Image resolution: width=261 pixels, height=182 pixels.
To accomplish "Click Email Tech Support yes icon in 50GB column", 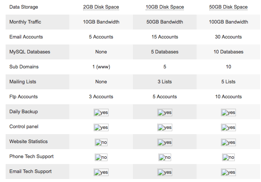I will 228,172.
